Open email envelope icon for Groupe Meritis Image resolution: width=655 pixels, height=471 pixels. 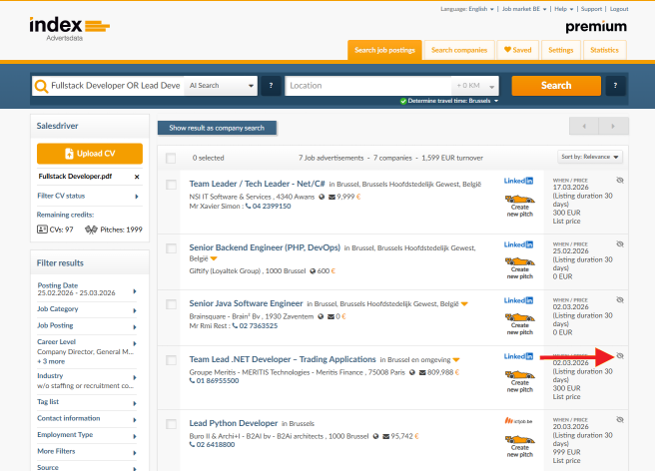tap(422, 372)
